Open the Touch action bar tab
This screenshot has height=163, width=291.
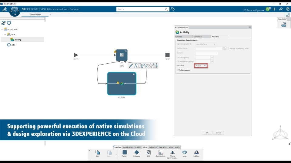pos(177,147)
